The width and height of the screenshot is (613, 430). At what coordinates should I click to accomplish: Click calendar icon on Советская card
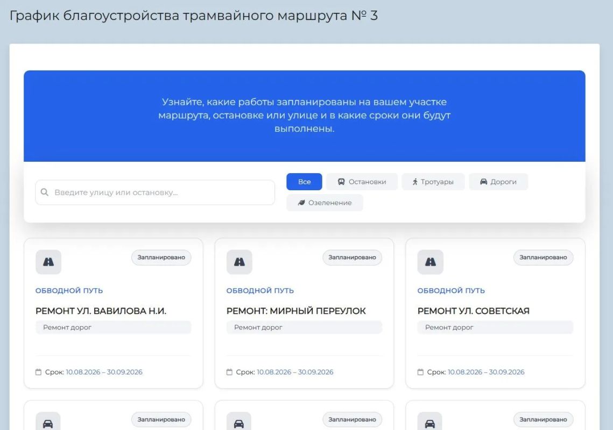pyautogui.click(x=420, y=372)
